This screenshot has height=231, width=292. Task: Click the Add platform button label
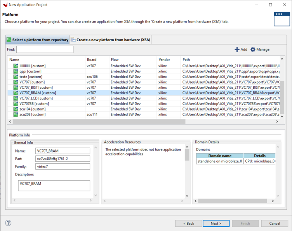point(244,49)
